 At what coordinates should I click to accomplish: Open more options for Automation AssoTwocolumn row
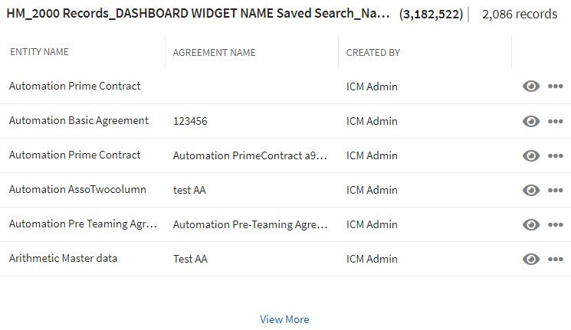tap(556, 190)
